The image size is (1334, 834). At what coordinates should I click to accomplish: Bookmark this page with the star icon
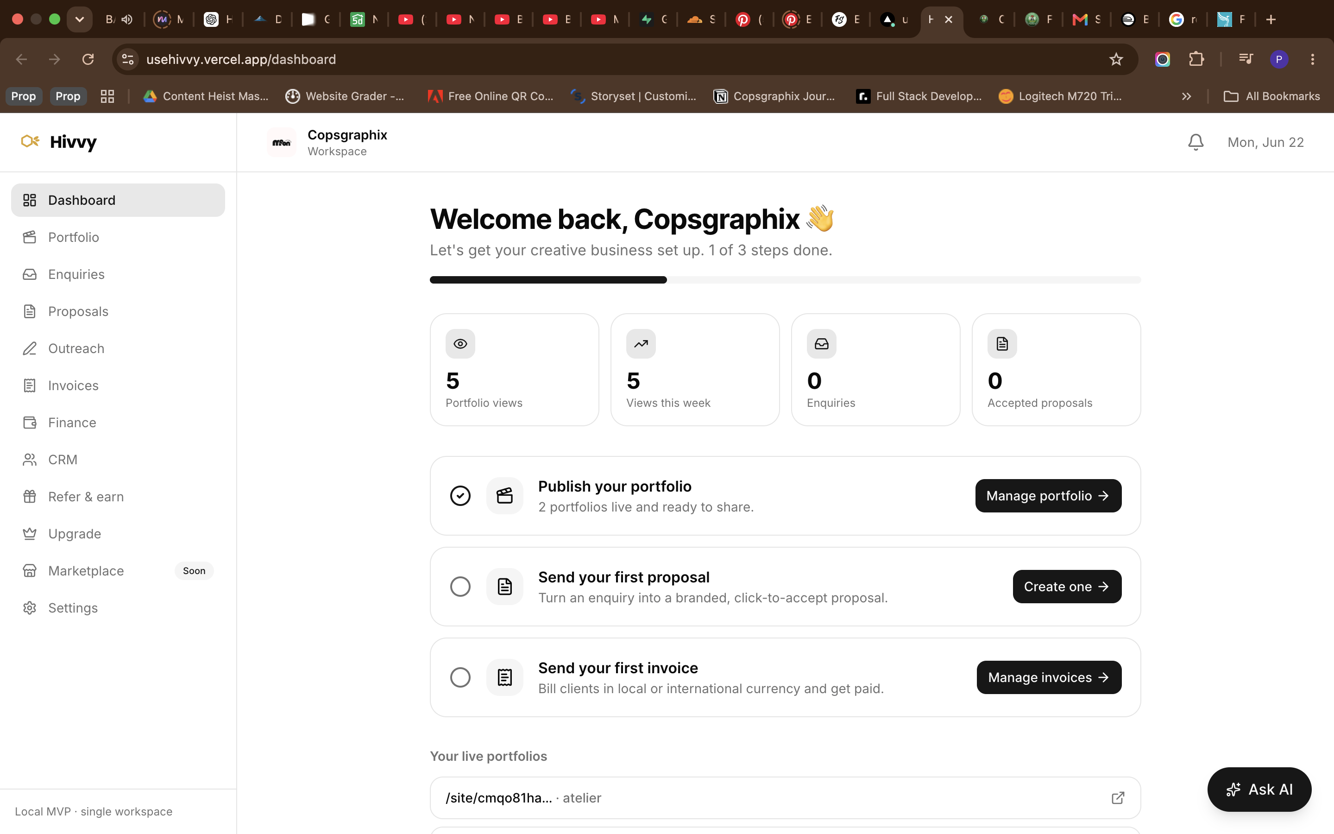pos(1116,59)
